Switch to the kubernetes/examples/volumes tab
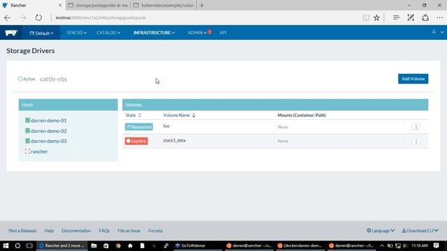 click(x=164, y=5)
